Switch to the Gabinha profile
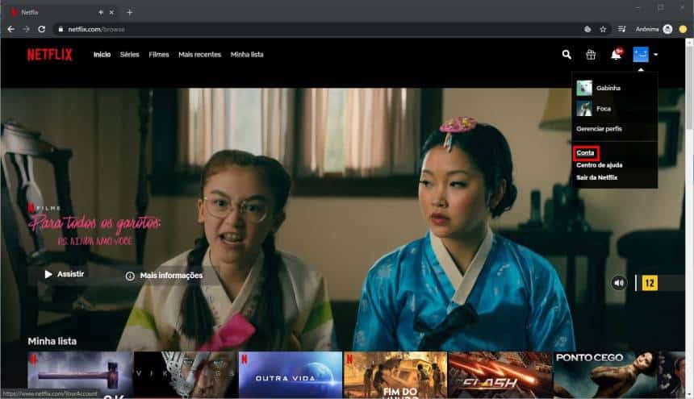 [599, 88]
